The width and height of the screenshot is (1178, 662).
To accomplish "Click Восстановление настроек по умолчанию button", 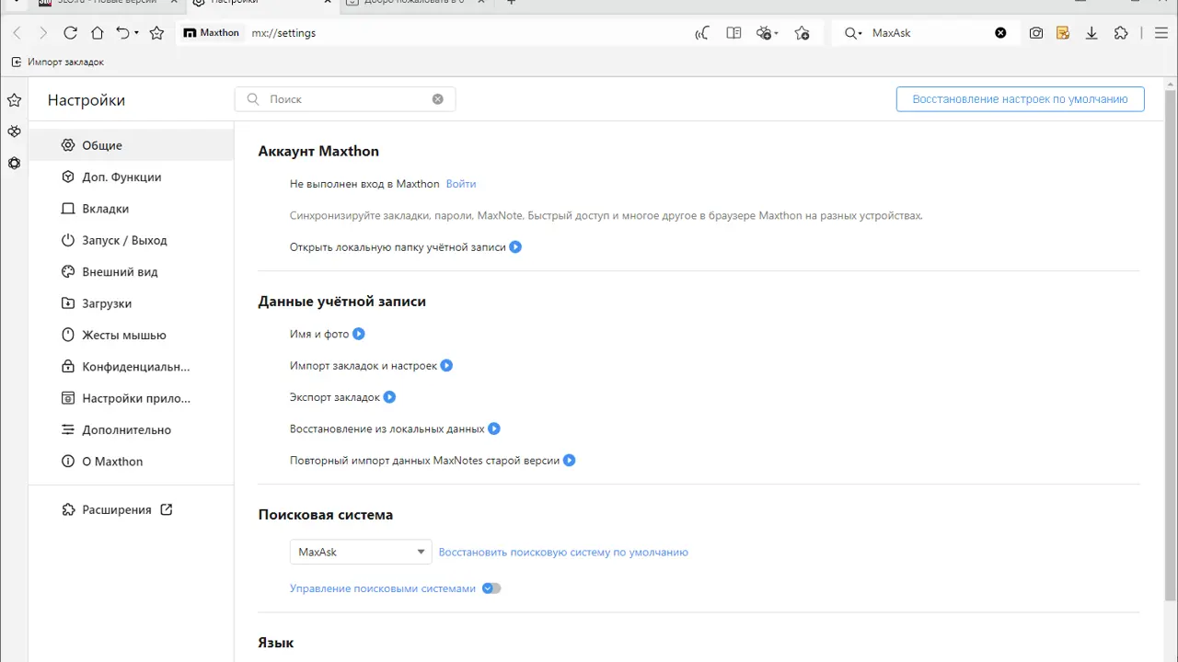I will 1020,99.
